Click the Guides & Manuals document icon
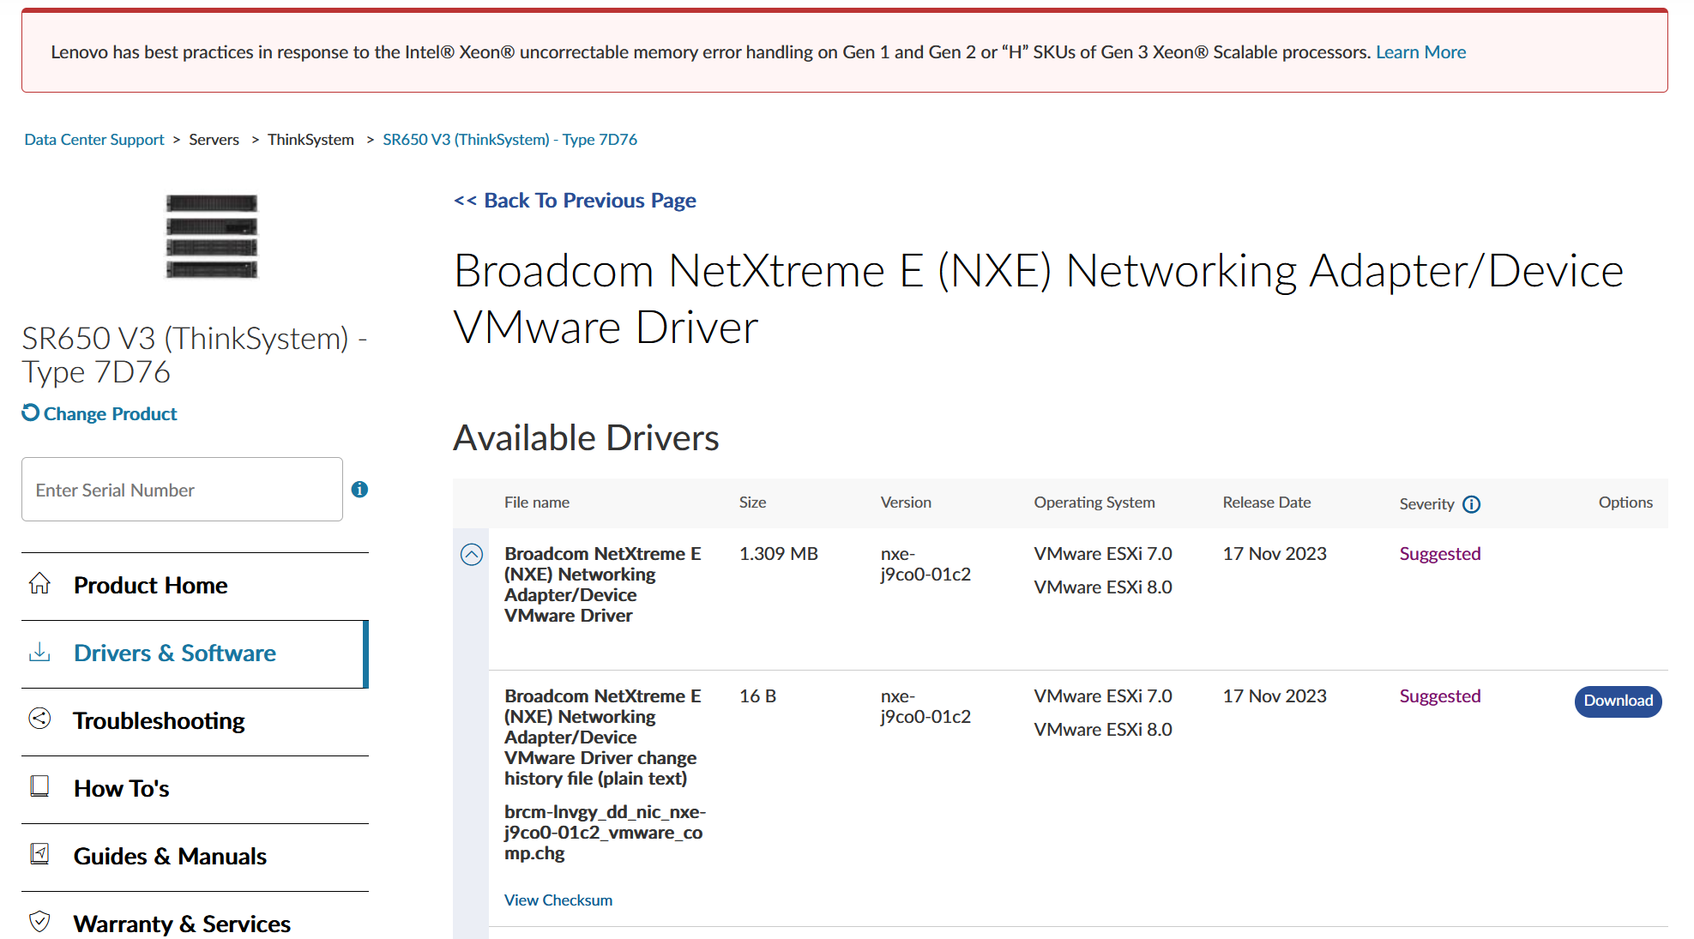The height and width of the screenshot is (939, 1694). (x=39, y=854)
